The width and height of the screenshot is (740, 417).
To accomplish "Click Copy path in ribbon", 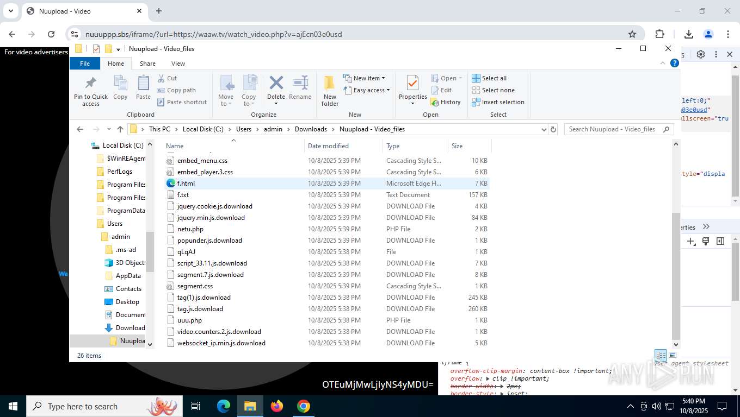I will tap(176, 90).
